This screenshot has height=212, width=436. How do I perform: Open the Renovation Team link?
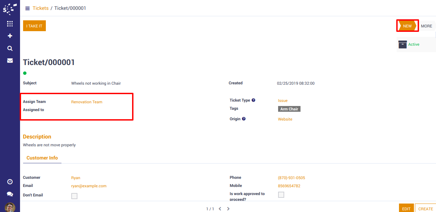[x=87, y=102]
